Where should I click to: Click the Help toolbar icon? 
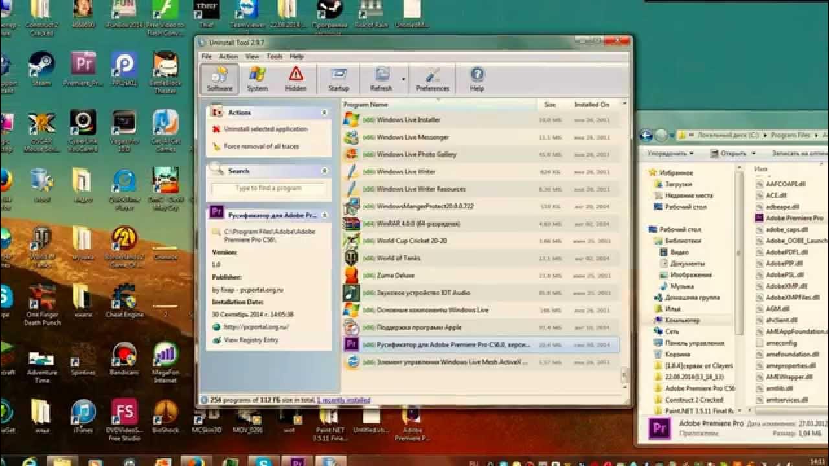[x=477, y=79]
